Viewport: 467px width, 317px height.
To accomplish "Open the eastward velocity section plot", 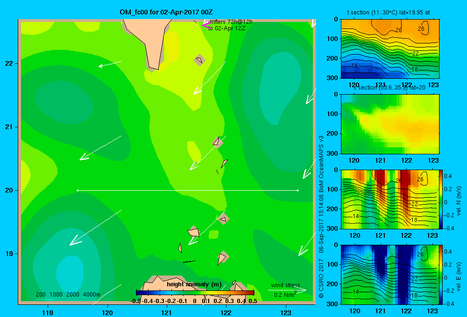I will [x=390, y=275].
